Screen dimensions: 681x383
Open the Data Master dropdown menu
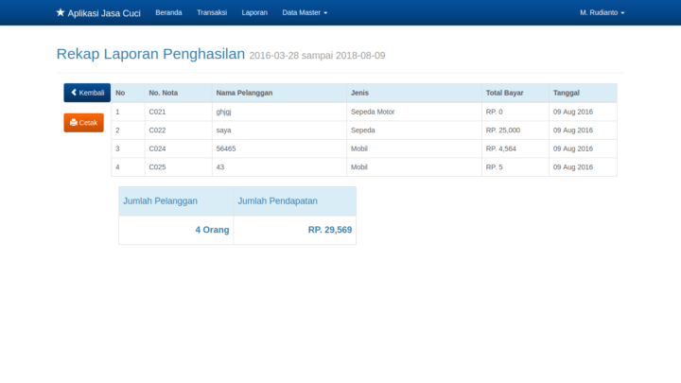coord(305,13)
